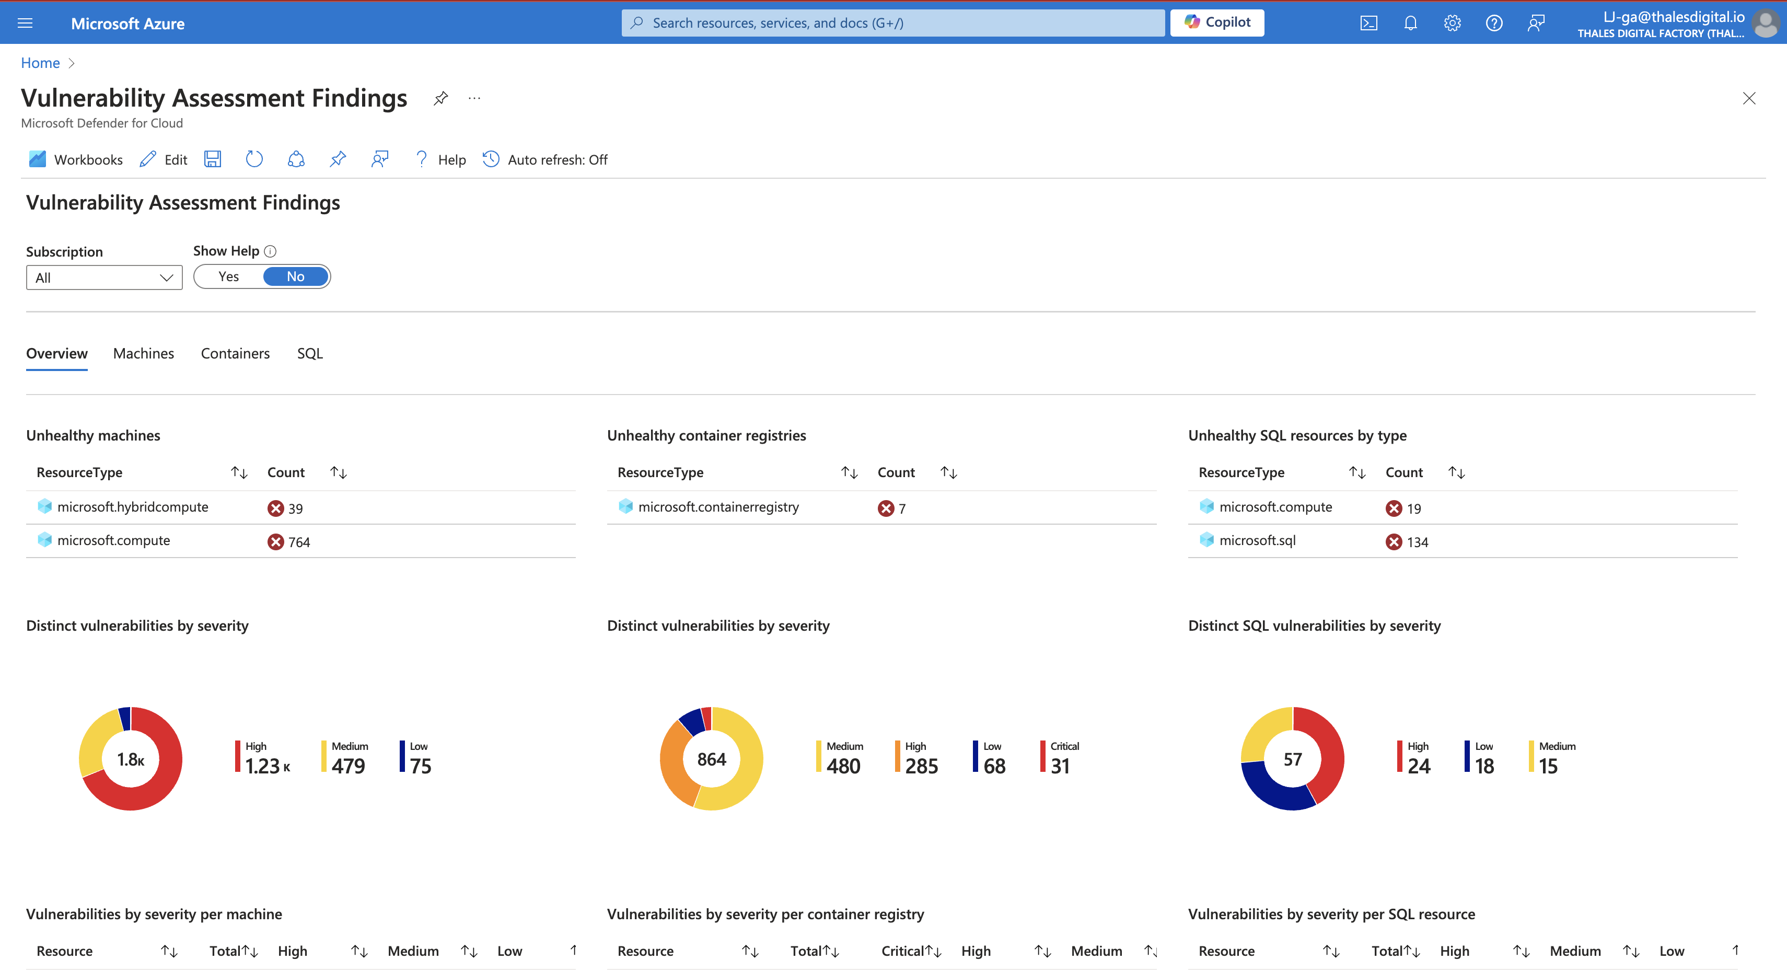Sort Unhealthy machines by ResourceType

[x=239, y=472]
